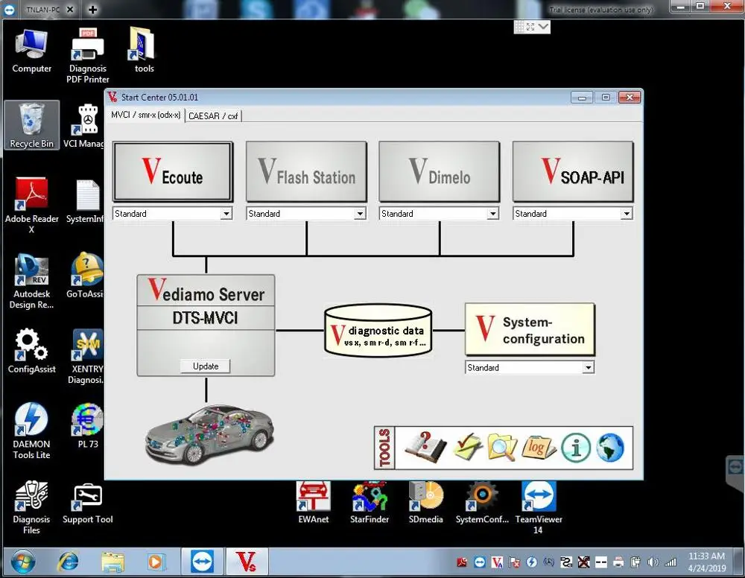
Task: Switch to the CAESAR / cxf tab
Action: (x=213, y=116)
